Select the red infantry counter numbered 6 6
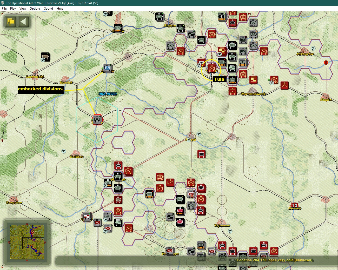Image resolution: width=338 pixels, height=270 pixels. [129, 228]
